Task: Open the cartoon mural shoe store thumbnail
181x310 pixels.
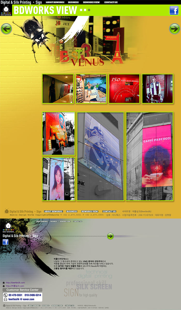Action: point(91,89)
